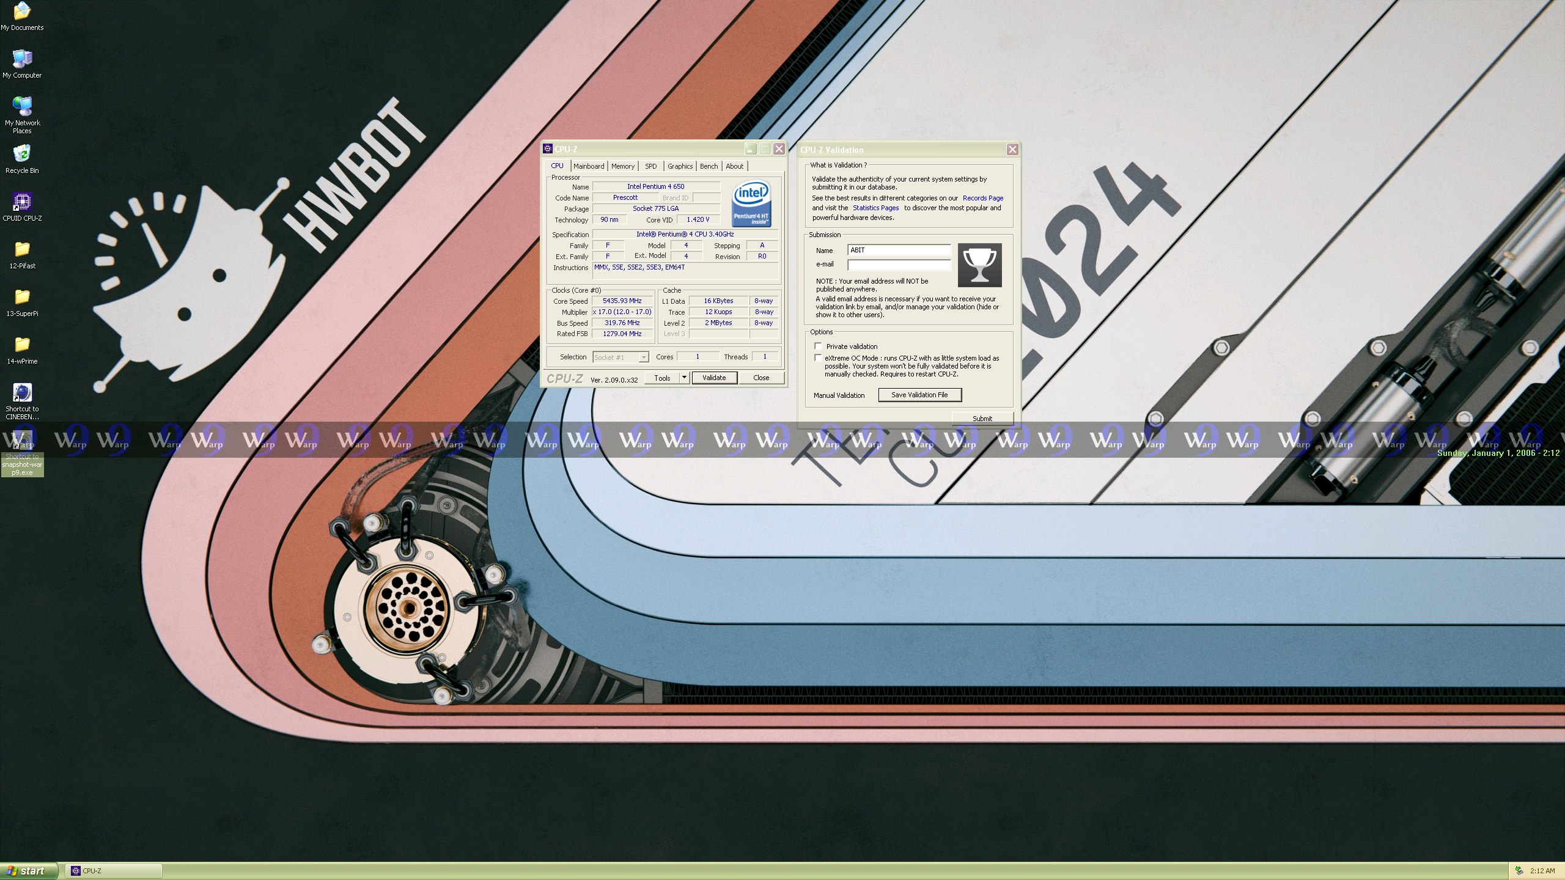Screen dimensions: 1565x880
Task: Click Package value Socket 775 LGA
Action: (656, 208)
